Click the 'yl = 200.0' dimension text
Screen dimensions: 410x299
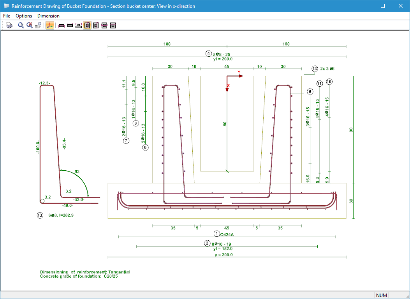(x=223, y=59)
